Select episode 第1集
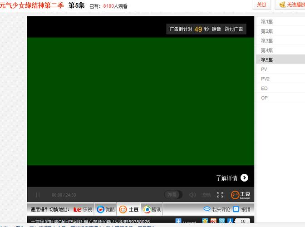305x227 pixels. click(280, 22)
